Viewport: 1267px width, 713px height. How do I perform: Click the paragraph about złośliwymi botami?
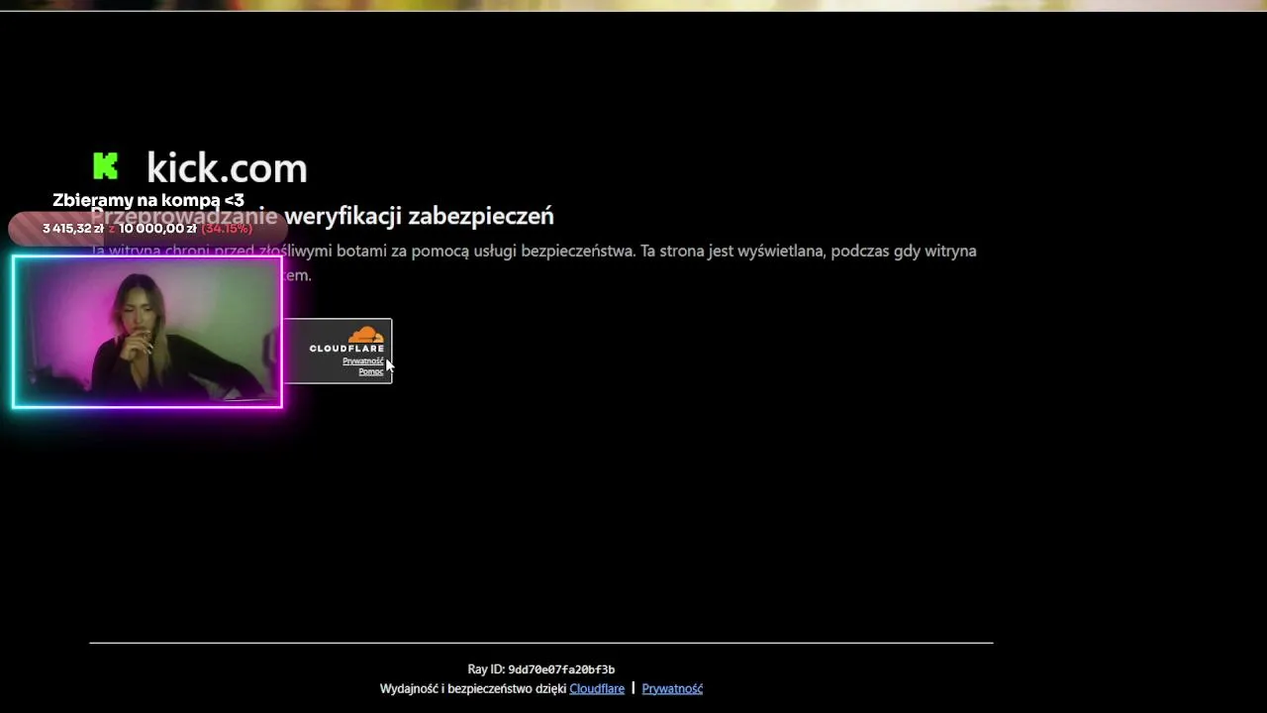coord(534,262)
